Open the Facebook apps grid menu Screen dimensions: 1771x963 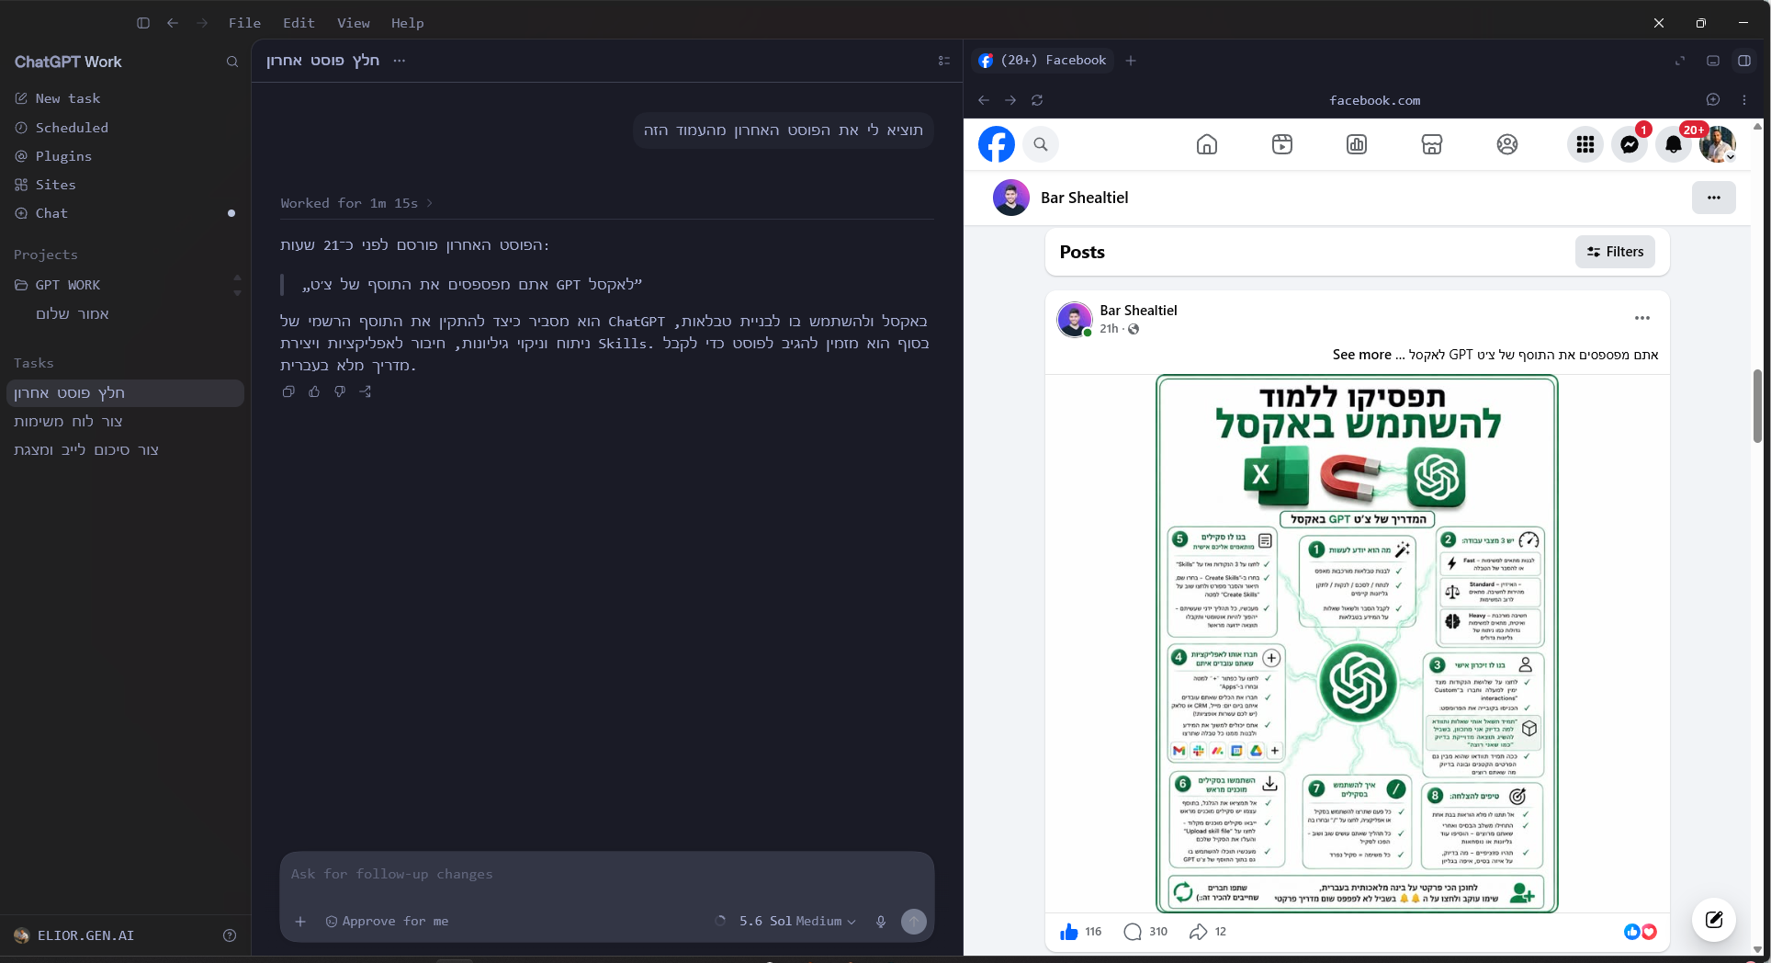(x=1585, y=144)
